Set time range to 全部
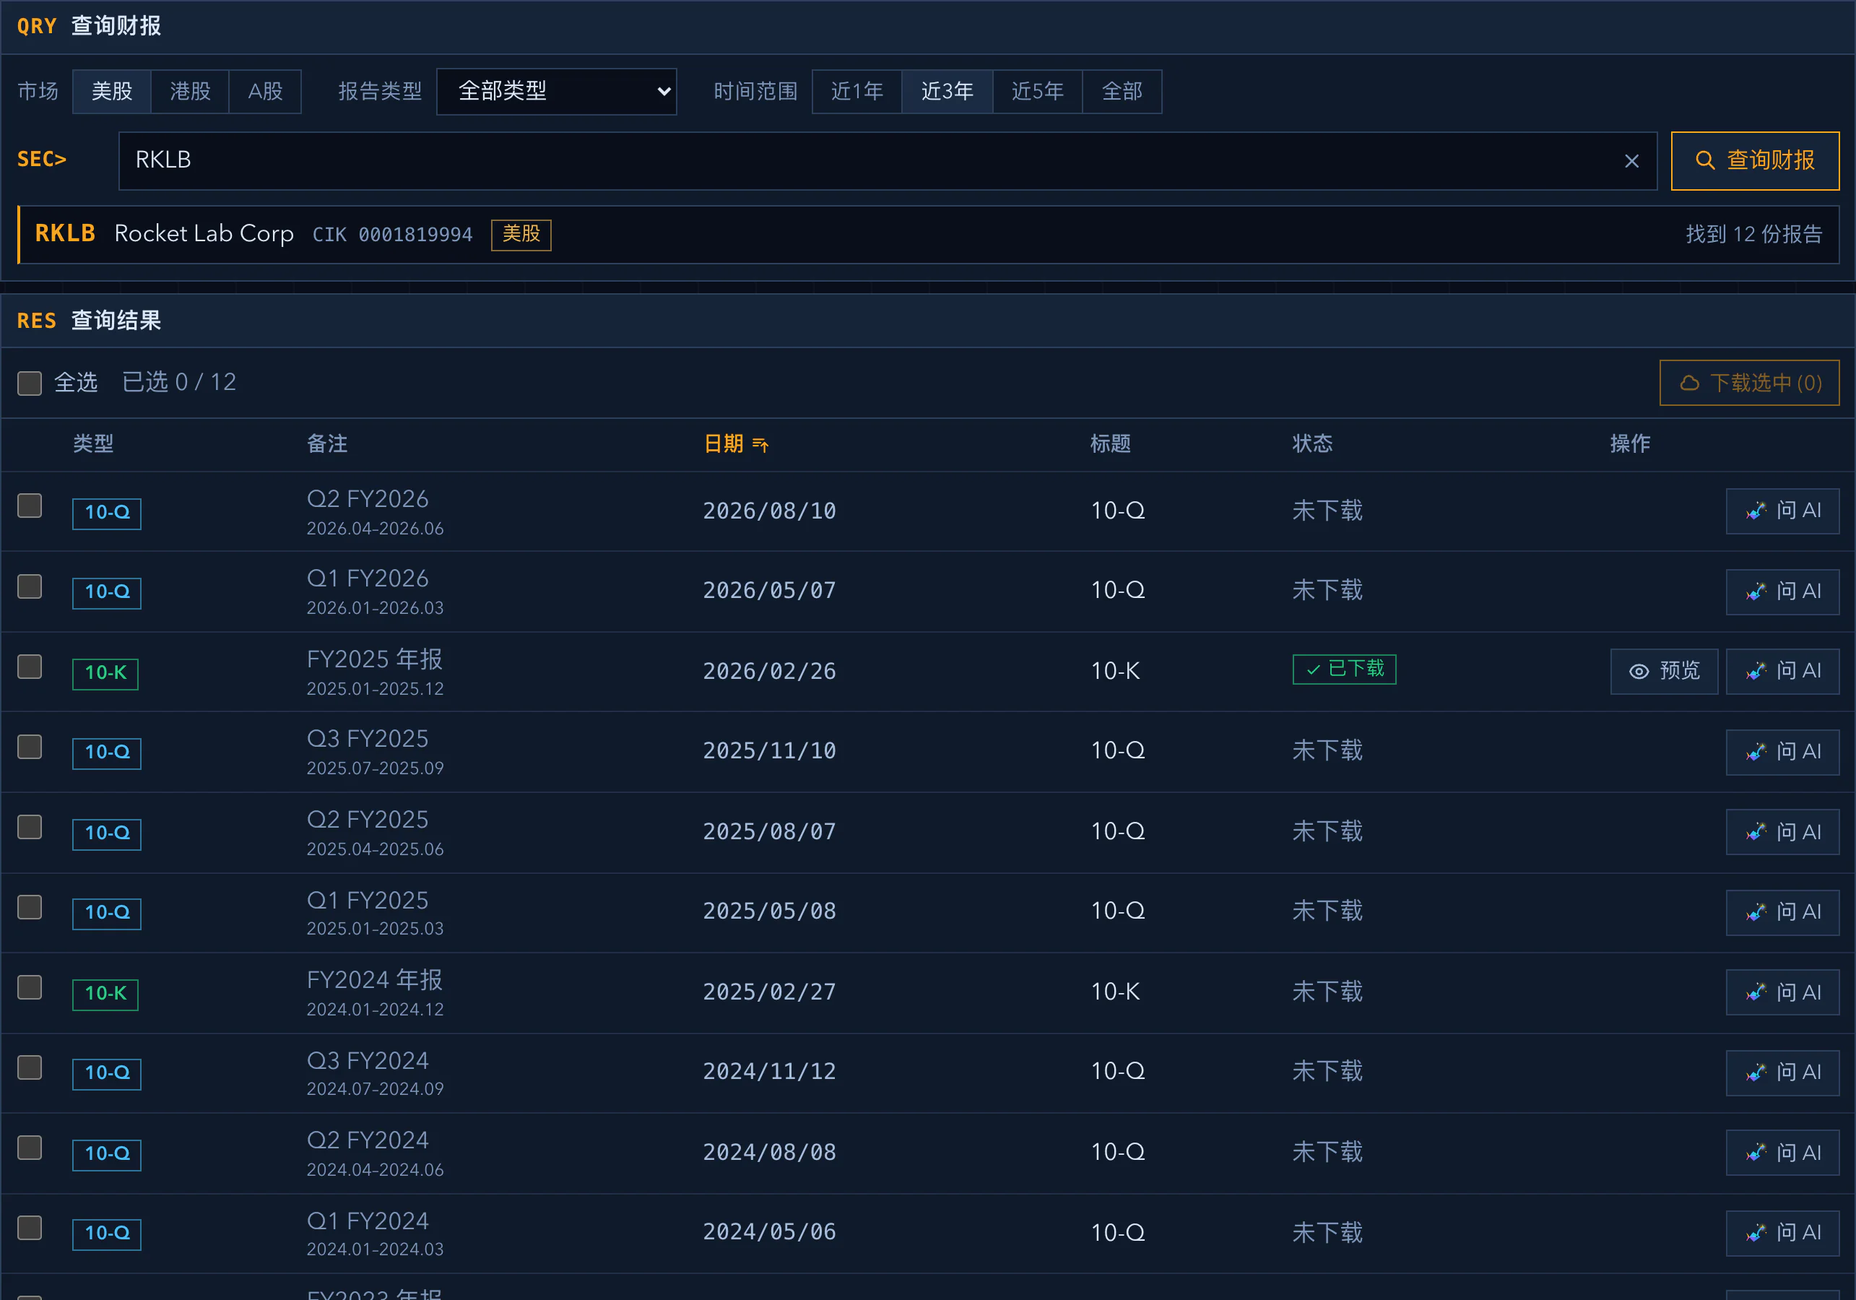Image resolution: width=1856 pixels, height=1300 pixels. pyautogui.click(x=1122, y=91)
